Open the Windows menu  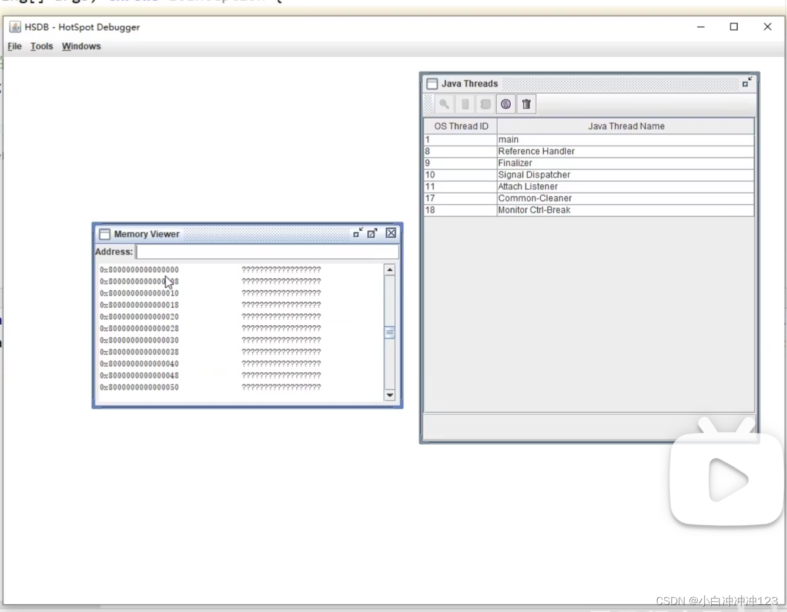tap(81, 46)
